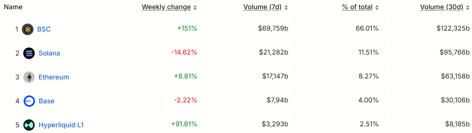The width and height of the screenshot is (472, 133).
Task: Click the BSC chain logo icon
Action: (28, 29)
